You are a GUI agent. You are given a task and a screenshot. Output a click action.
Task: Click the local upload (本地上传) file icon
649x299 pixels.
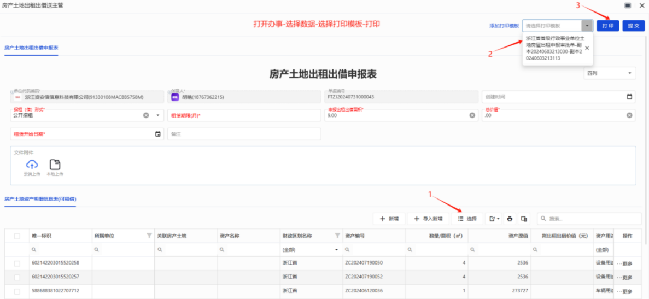click(x=55, y=165)
